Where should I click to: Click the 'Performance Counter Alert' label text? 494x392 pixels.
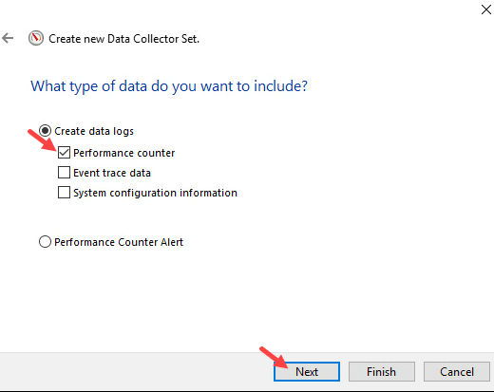coord(119,242)
